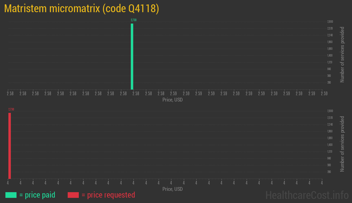The image size is (352, 203).
Task: Click the first 4 tick on the bottom x-axis
Action: (8, 182)
